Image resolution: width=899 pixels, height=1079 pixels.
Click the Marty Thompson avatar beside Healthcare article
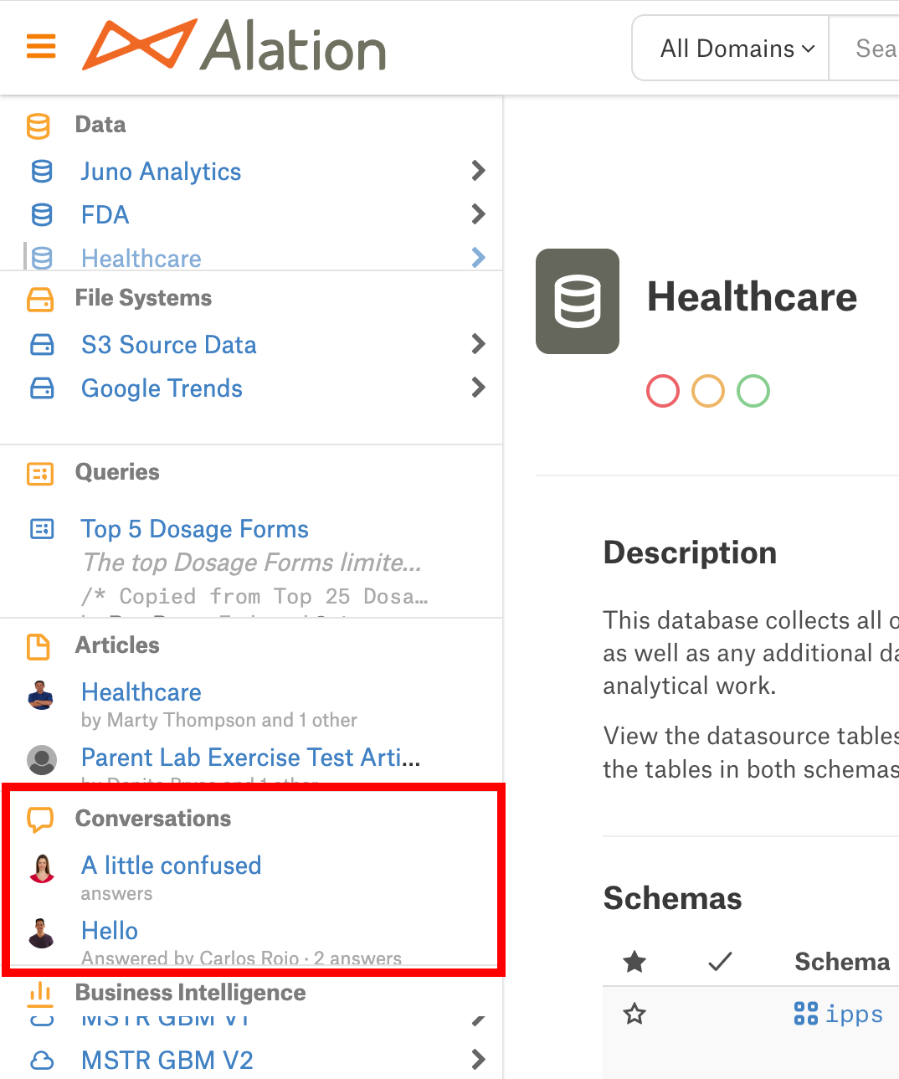(x=42, y=696)
